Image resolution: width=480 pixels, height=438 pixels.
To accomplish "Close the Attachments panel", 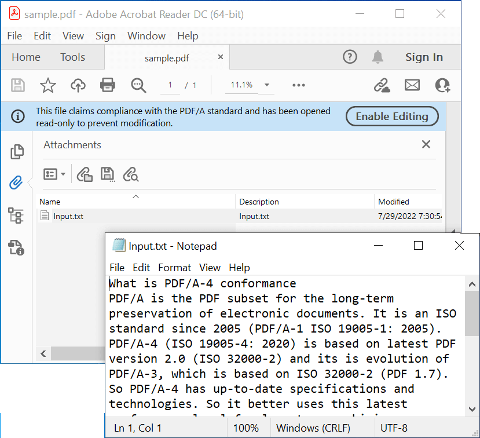I will 426,145.
